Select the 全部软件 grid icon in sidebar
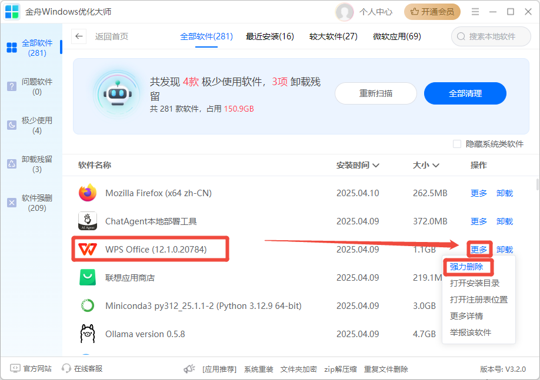This screenshot has width=540, height=380. 12,48
